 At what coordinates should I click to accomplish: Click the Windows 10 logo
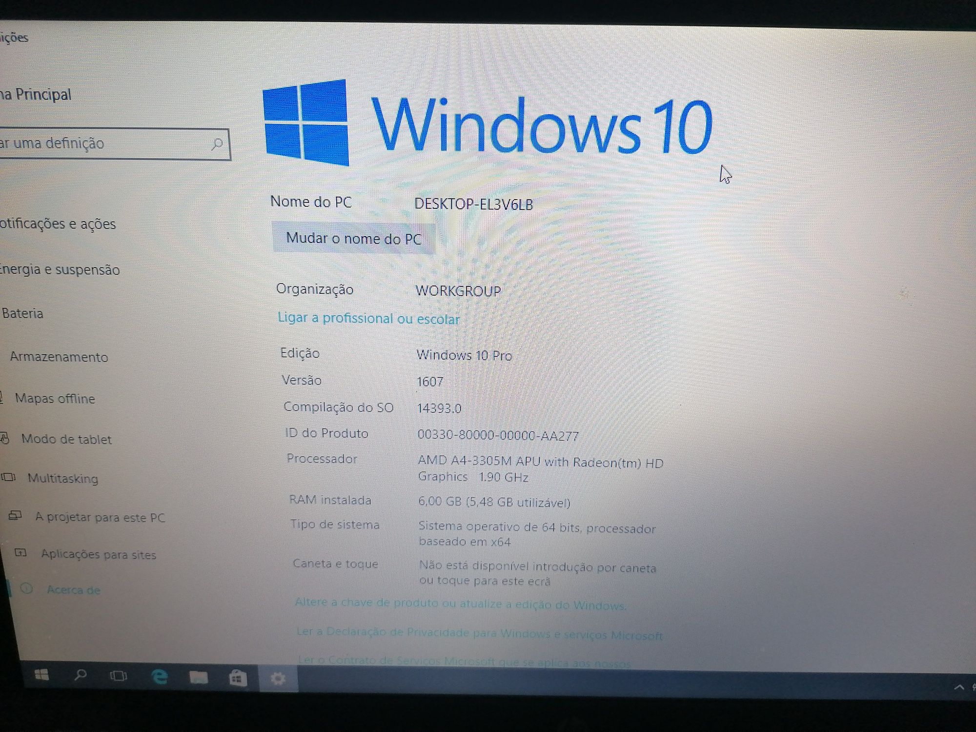click(487, 123)
